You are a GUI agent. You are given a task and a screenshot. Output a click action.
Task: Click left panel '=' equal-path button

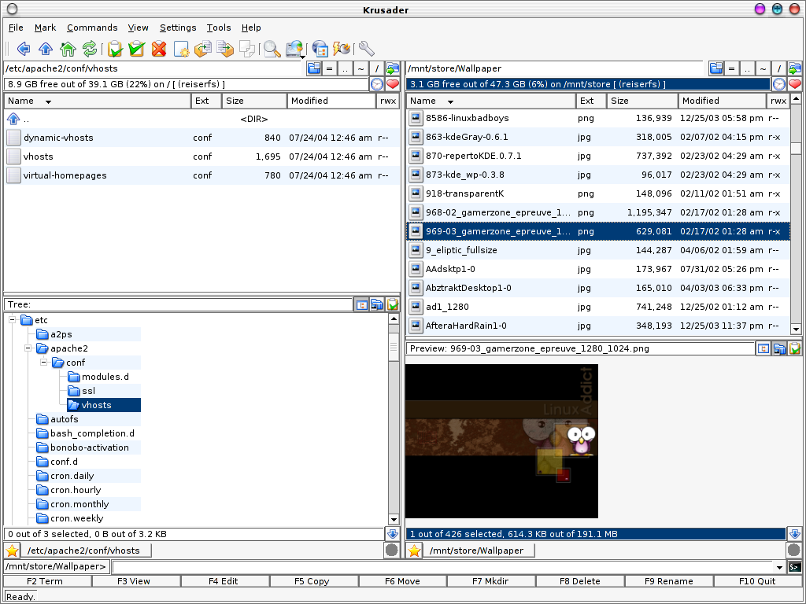click(x=330, y=68)
